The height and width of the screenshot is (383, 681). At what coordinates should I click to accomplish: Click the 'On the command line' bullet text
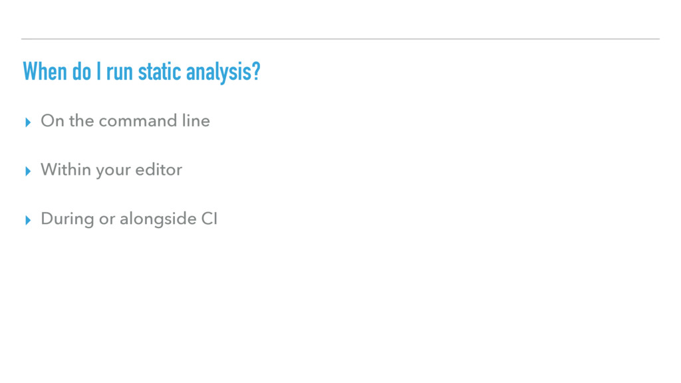pos(125,121)
